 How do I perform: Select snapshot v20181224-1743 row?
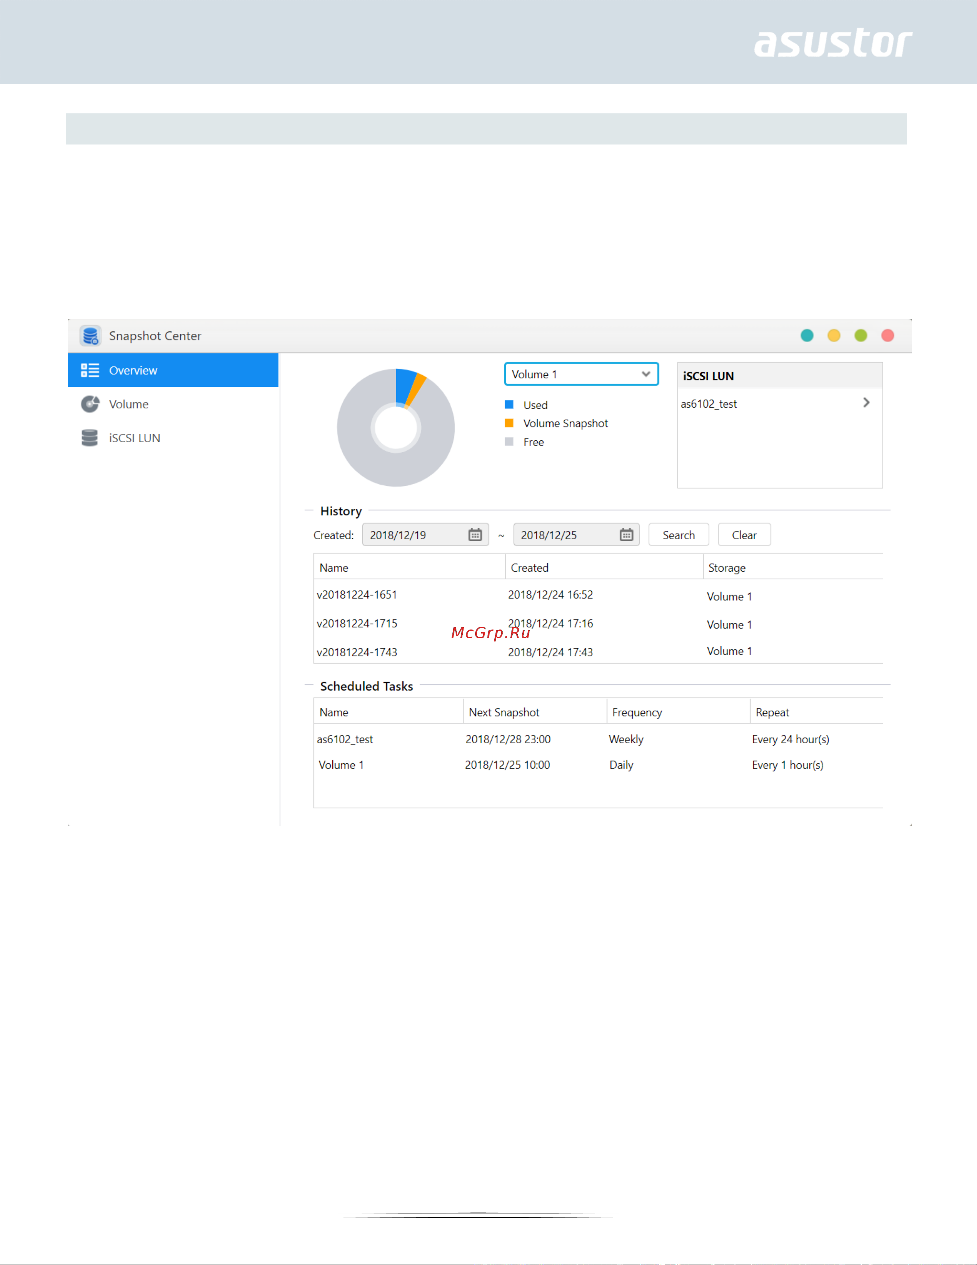598,651
